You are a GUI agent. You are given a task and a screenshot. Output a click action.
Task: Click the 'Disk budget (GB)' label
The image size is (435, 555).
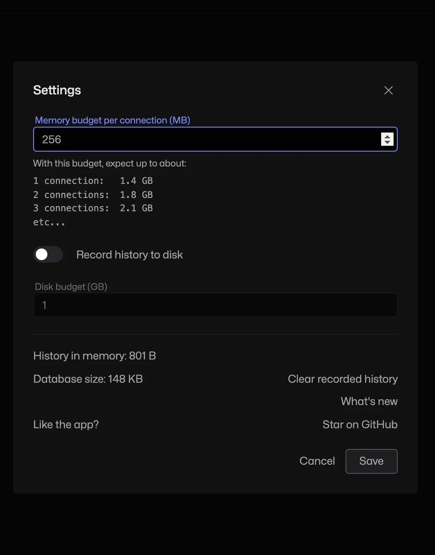[71, 287]
